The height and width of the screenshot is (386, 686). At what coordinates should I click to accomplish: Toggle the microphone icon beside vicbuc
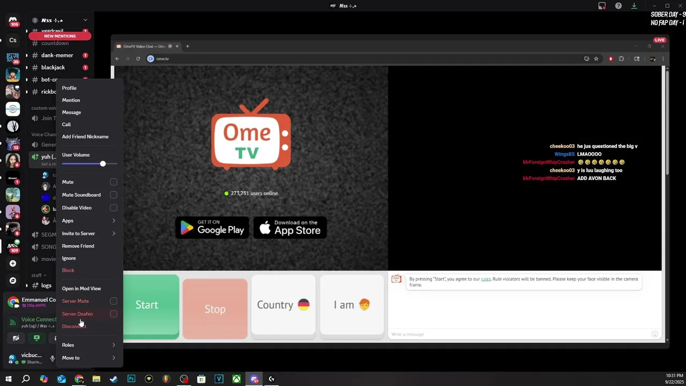[x=52, y=358]
